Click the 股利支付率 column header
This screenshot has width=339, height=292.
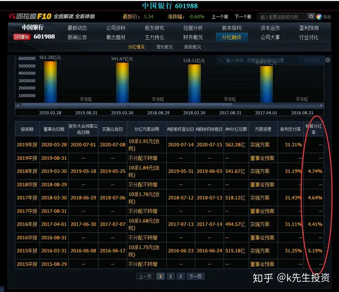coord(291,129)
